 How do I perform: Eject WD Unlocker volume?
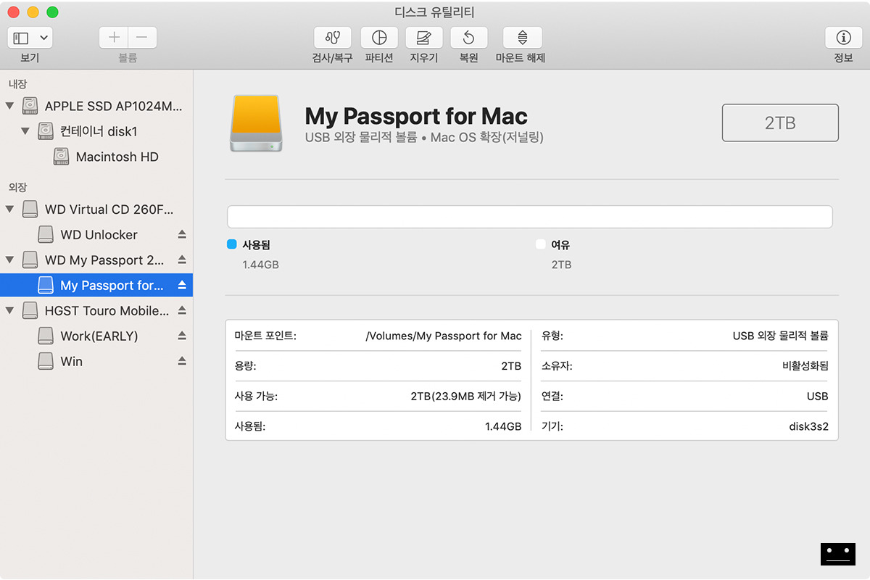click(182, 234)
